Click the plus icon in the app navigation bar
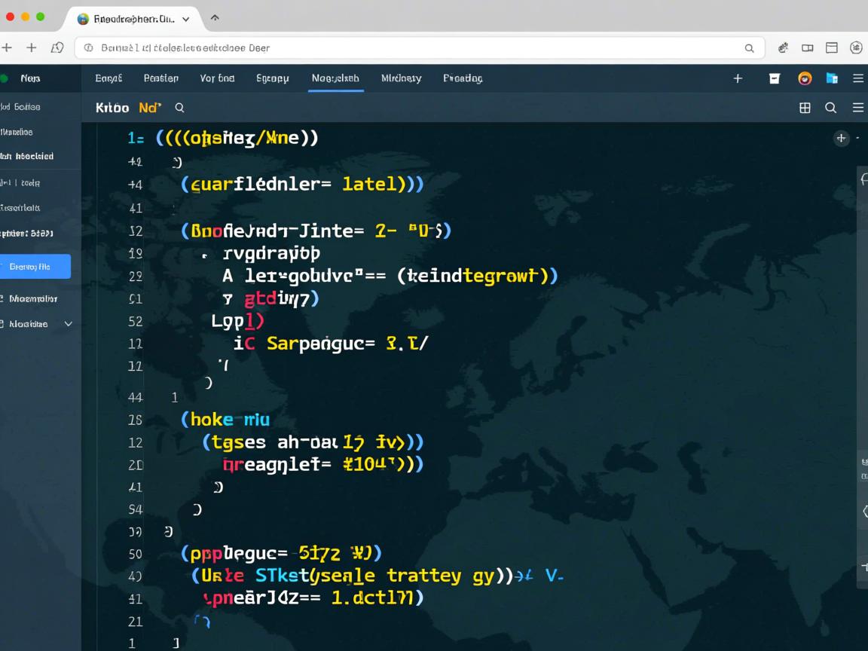 738,78
